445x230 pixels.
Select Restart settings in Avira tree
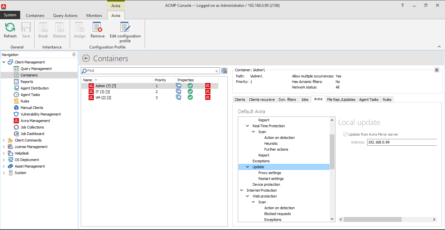(x=271, y=179)
